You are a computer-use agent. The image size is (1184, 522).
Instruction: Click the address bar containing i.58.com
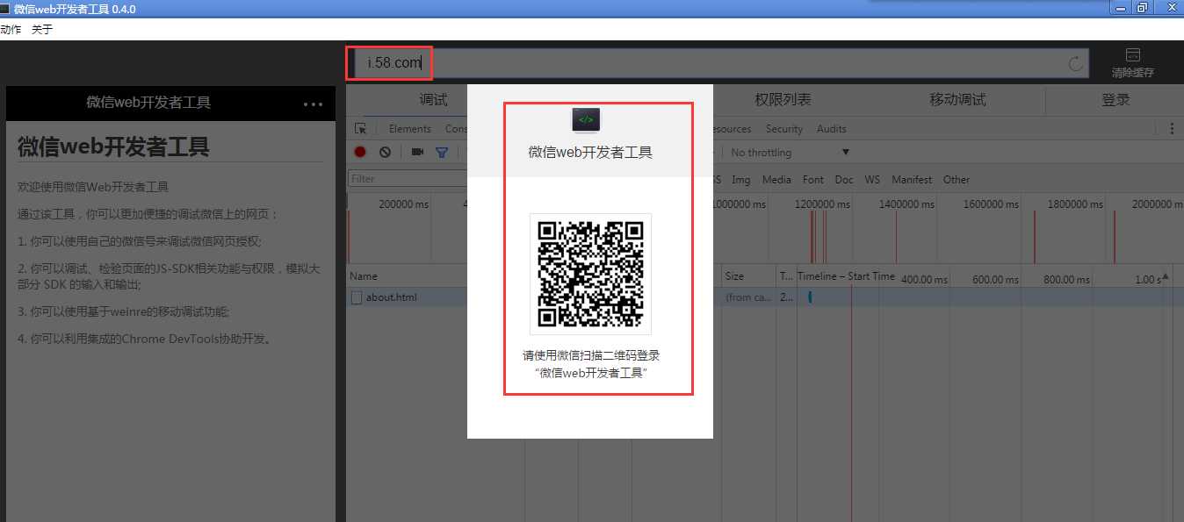coord(719,63)
